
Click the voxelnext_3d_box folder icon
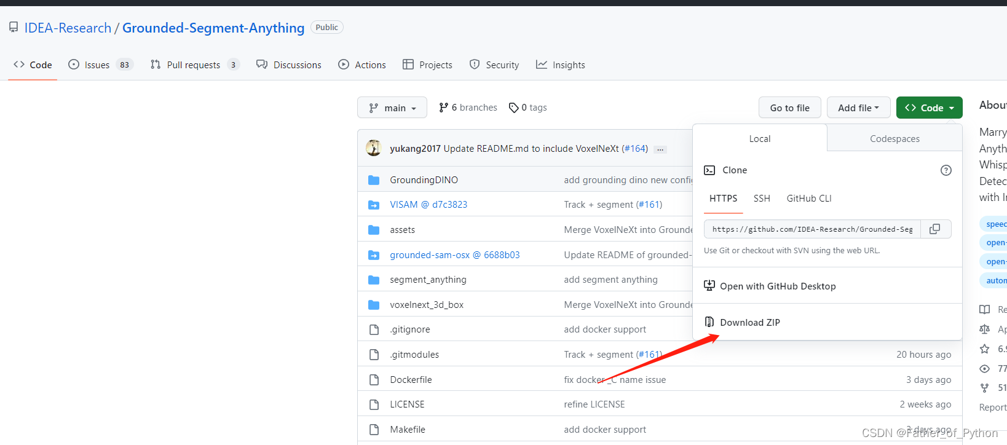click(x=374, y=305)
